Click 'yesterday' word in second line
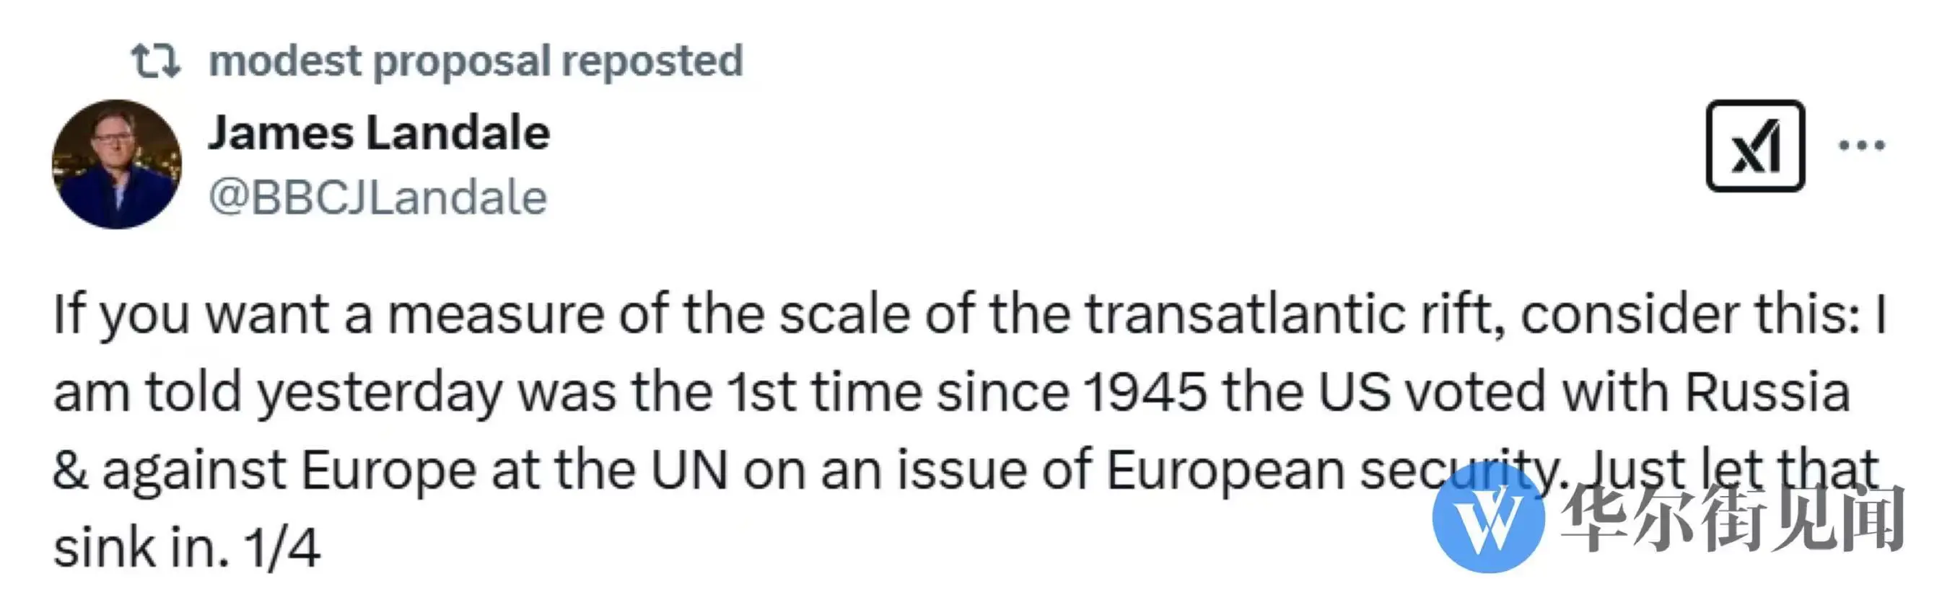The height and width of the screenshot is (610, 1942). click(379, 394)
